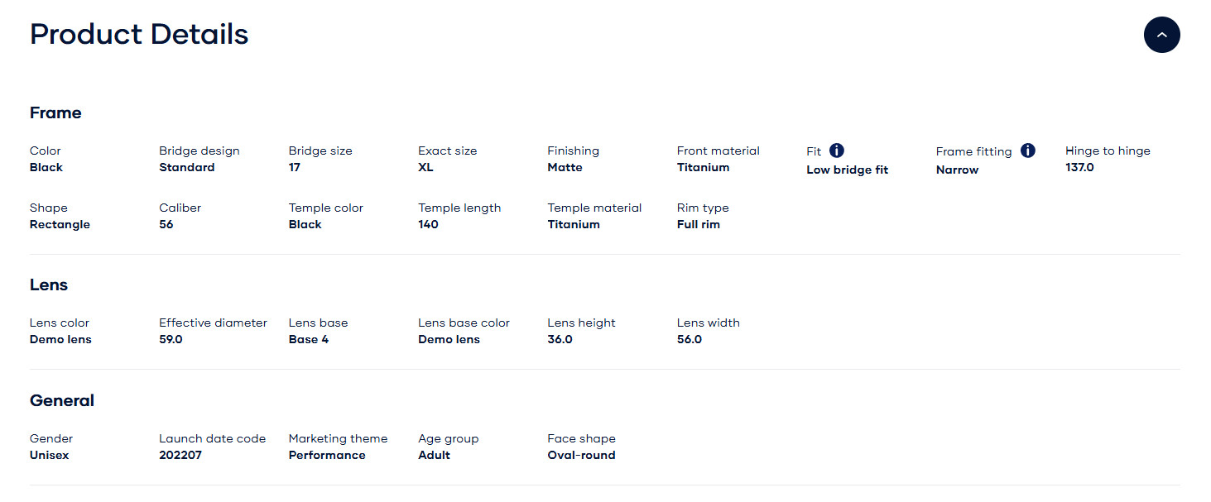Select the Frame section heading
1211x502 pixels.
[55, 113]
